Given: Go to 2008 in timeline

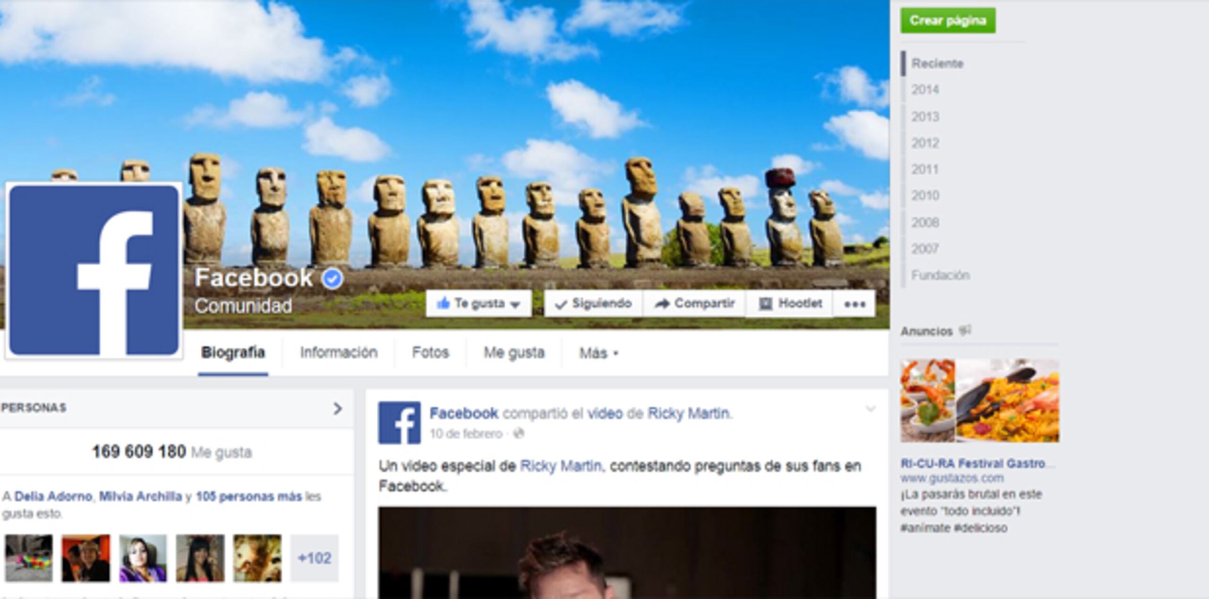Looking at the screenshot, I should tap(925, 222).
